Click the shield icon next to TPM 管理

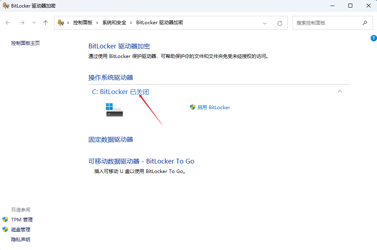5,219
